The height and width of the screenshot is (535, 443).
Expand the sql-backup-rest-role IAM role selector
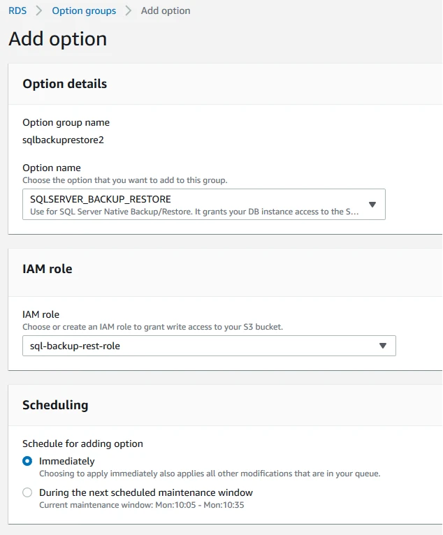point(209,346)
